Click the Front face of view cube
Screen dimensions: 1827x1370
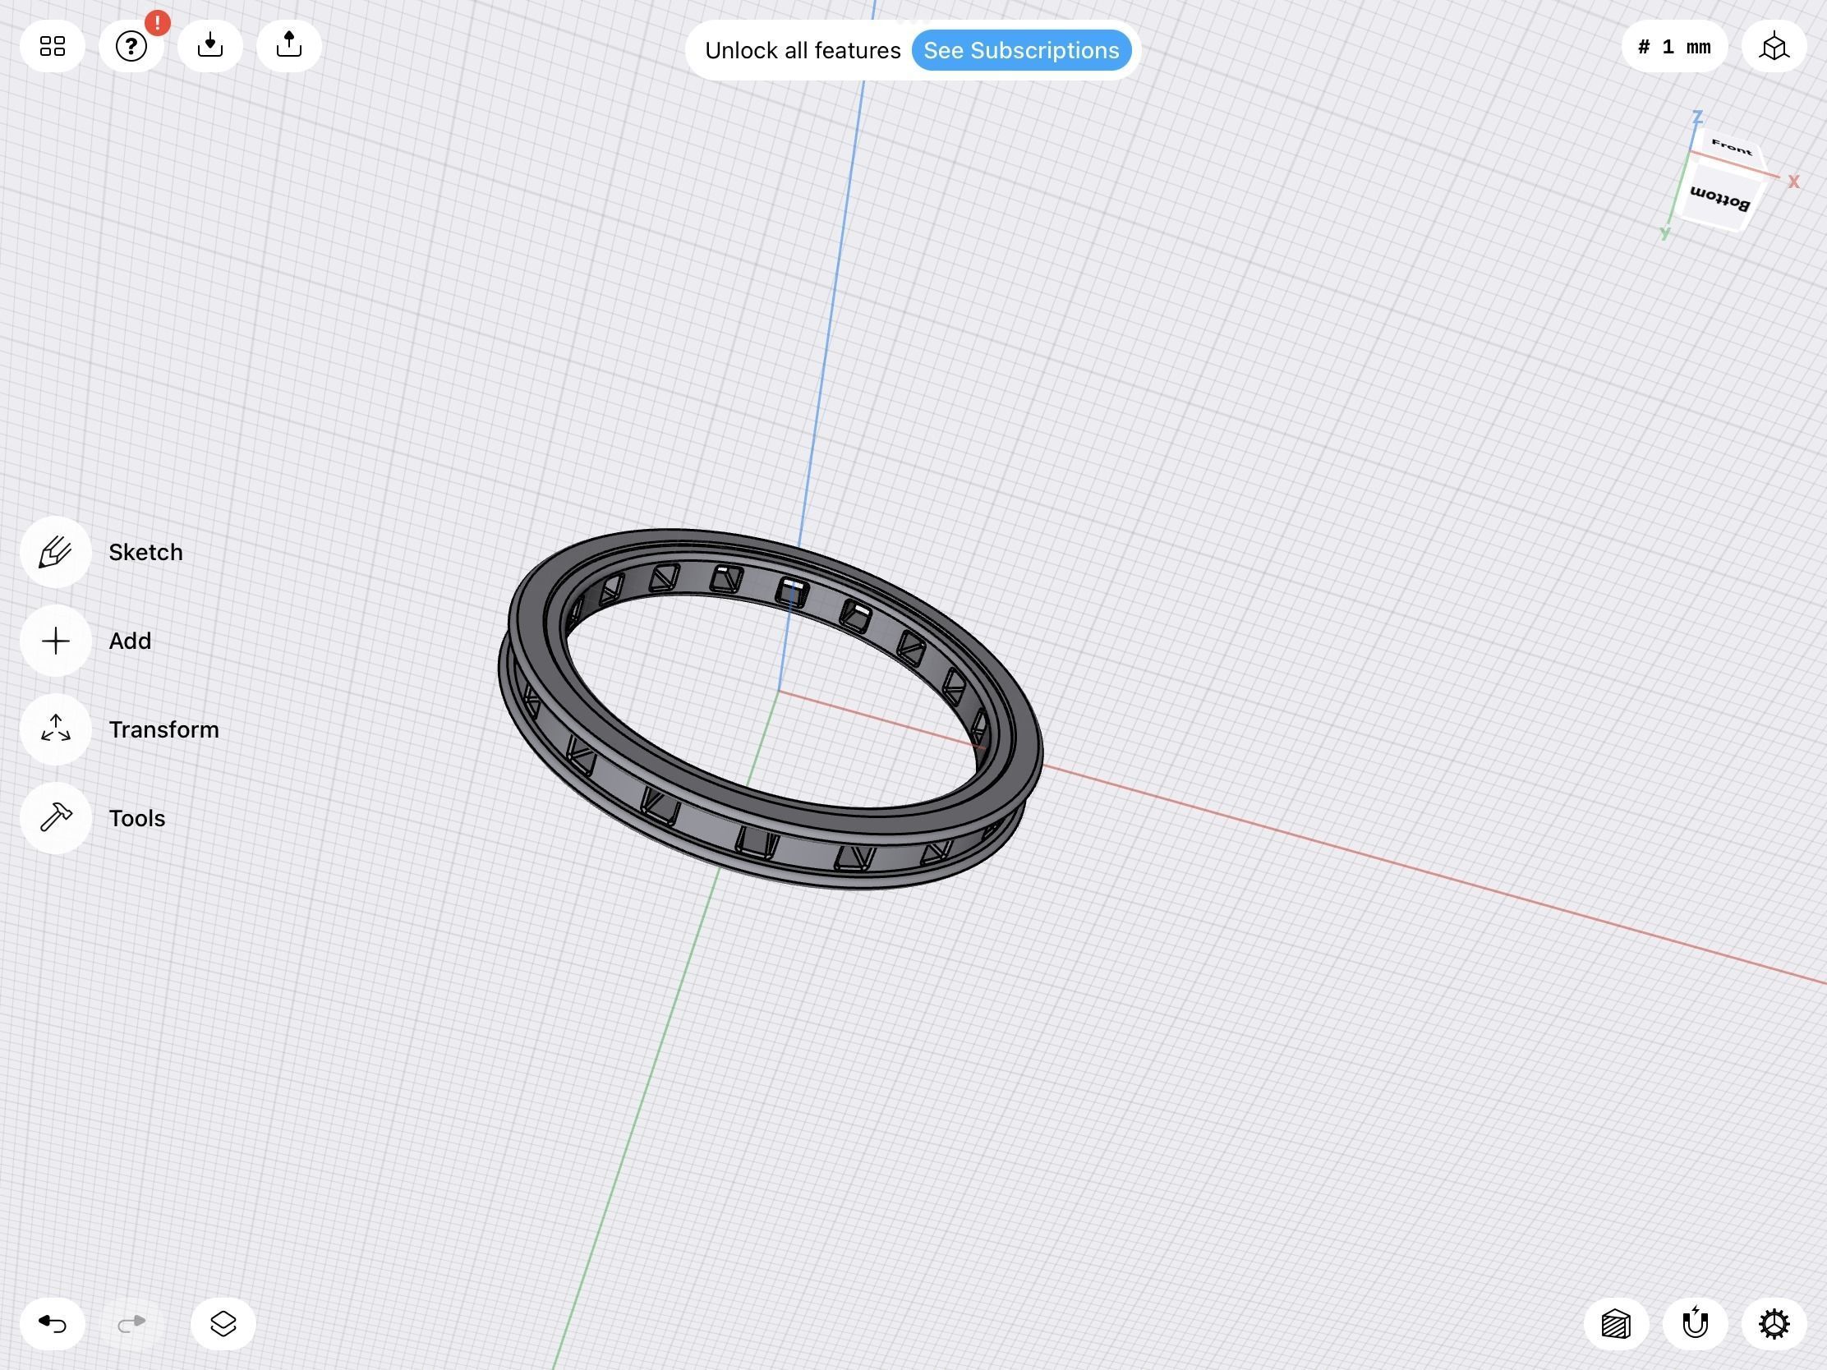tap(1731, 149)
